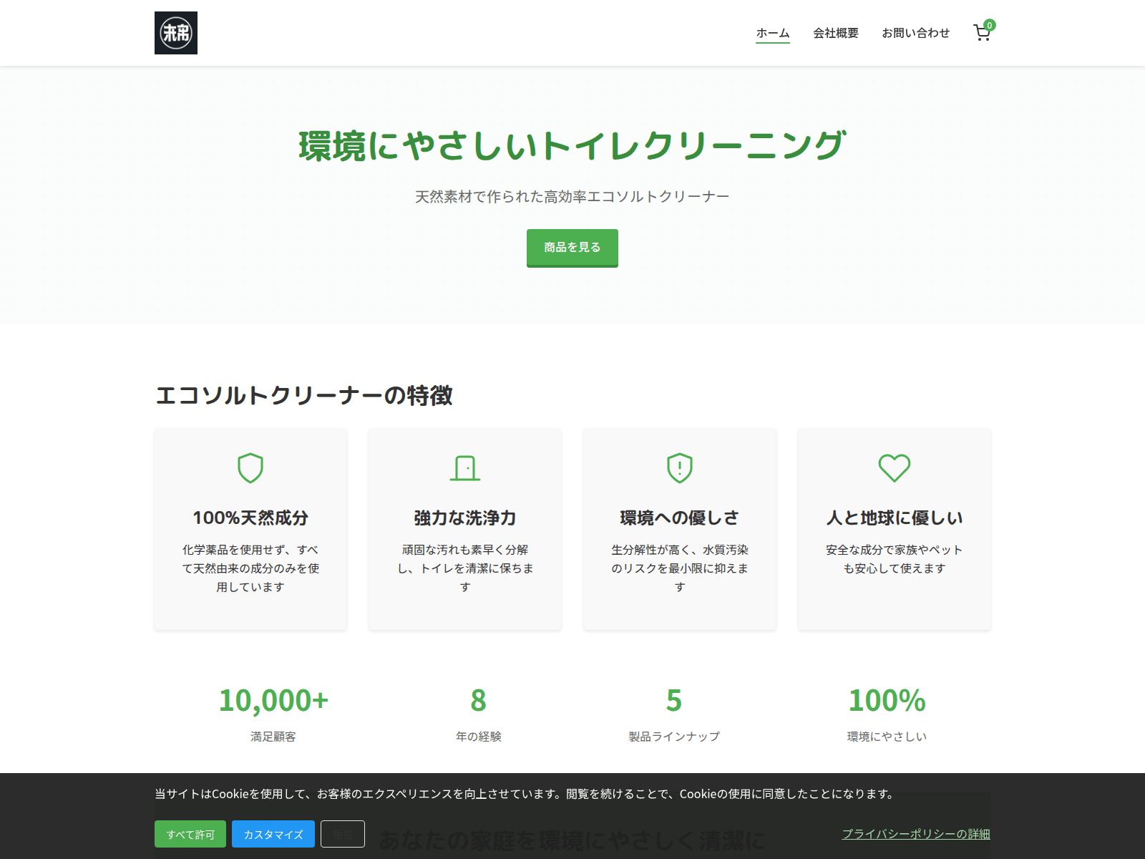Click the 年の経験 label
This screenshot has width=1145, height=859.
tap(479, 737)
